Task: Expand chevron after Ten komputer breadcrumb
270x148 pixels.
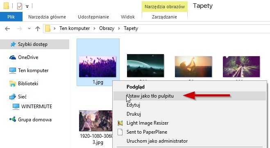Action: click(94, 28)
